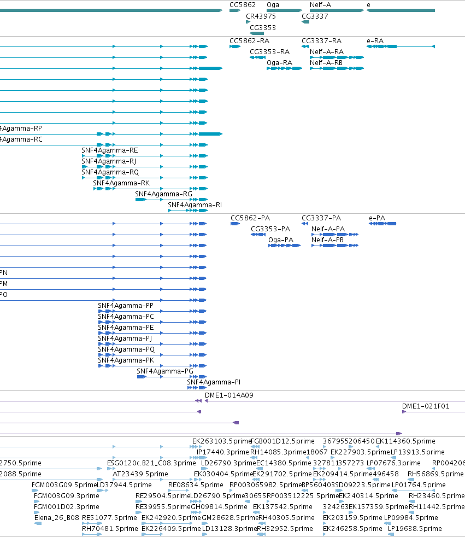
Task: Click the CG5862 gene label
Action: point(243,5)
